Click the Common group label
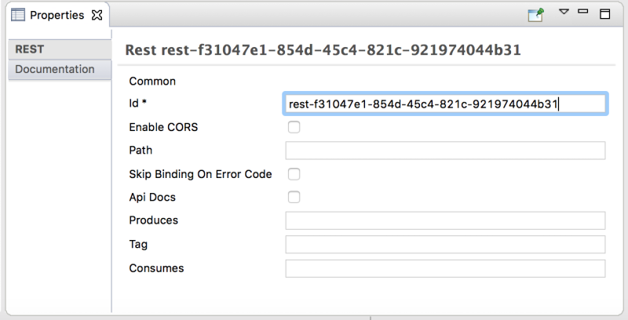Viewport: 628px width, 320px height. [x=152, y=81]
